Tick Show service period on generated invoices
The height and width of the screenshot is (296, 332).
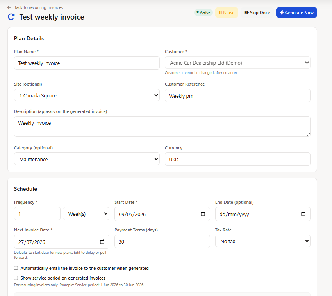pos(16,278)
